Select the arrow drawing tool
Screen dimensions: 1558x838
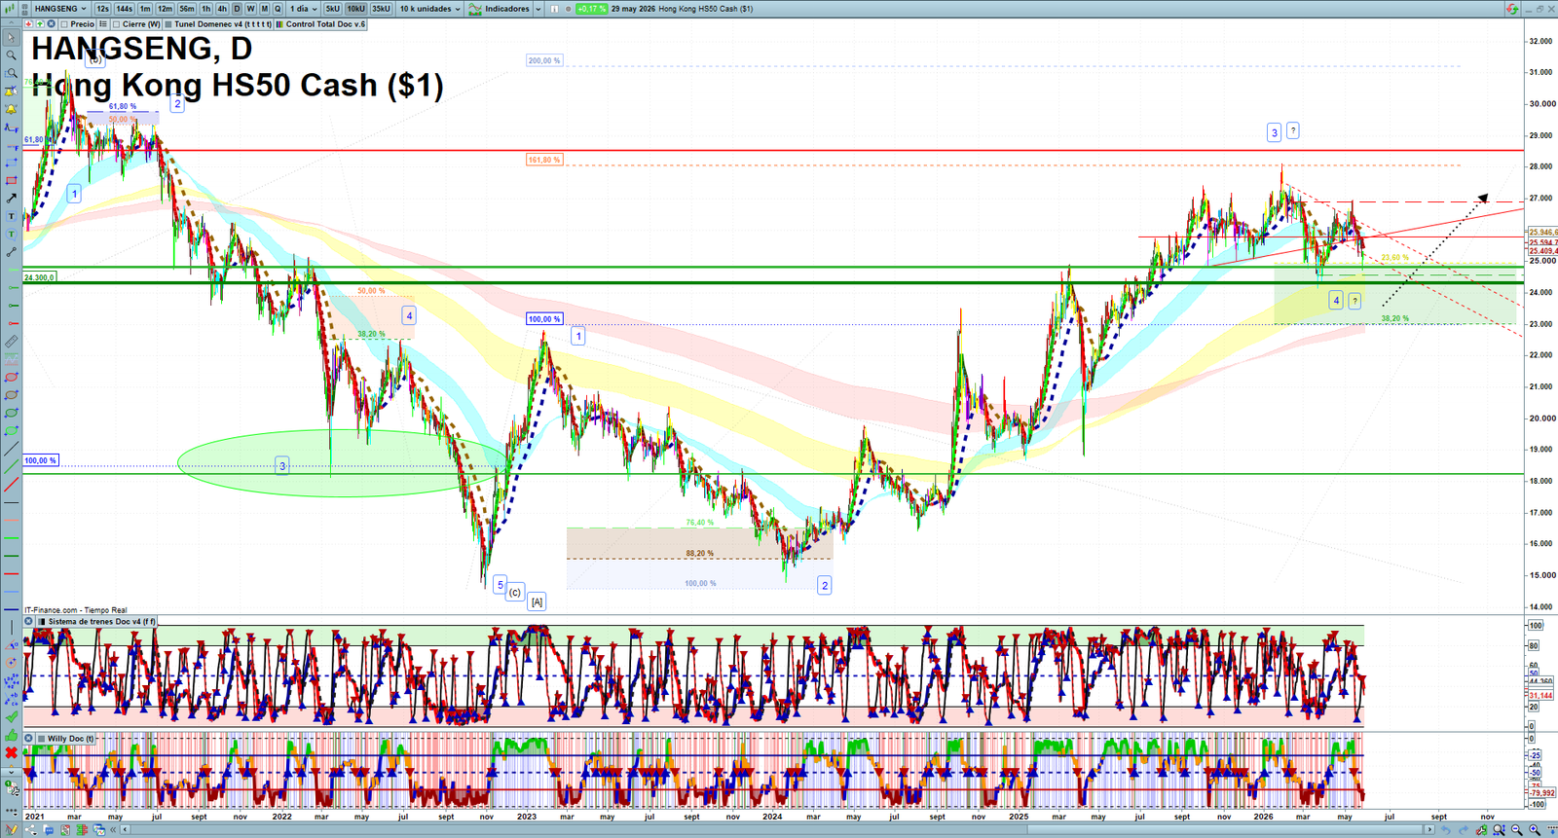(x=12, y=199)
